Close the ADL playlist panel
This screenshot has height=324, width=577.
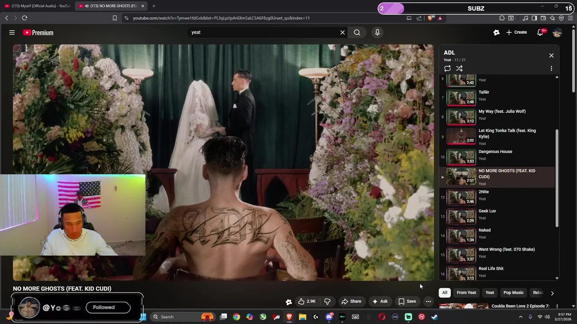click(x=551, y=55)
